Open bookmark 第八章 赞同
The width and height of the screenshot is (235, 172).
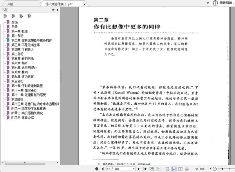coord(20,72)
